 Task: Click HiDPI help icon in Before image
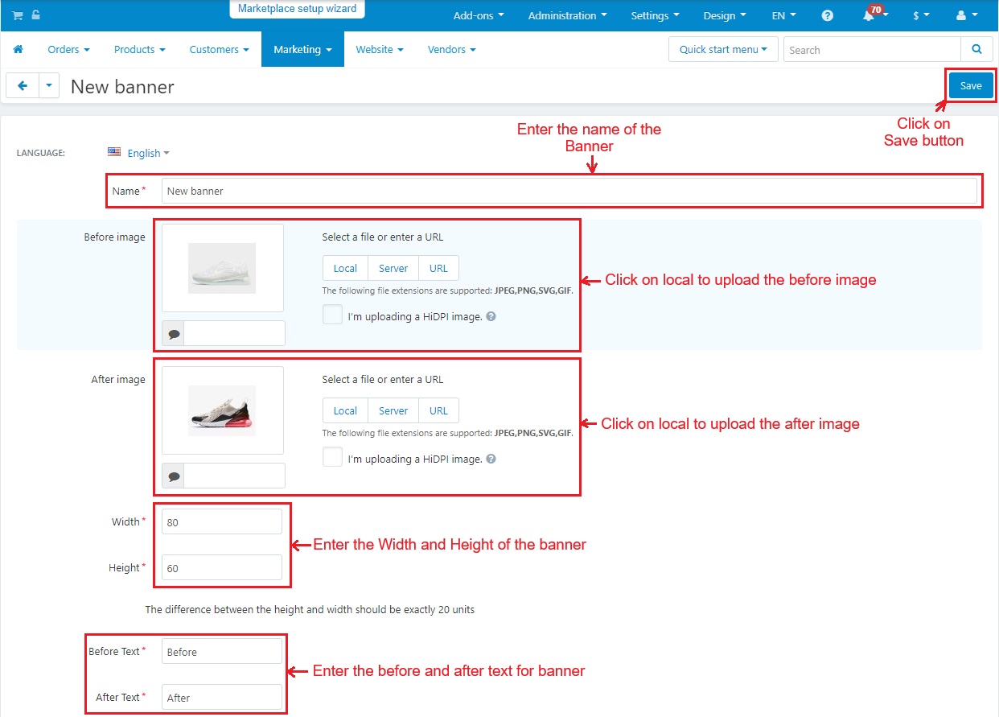pos(491,316)
